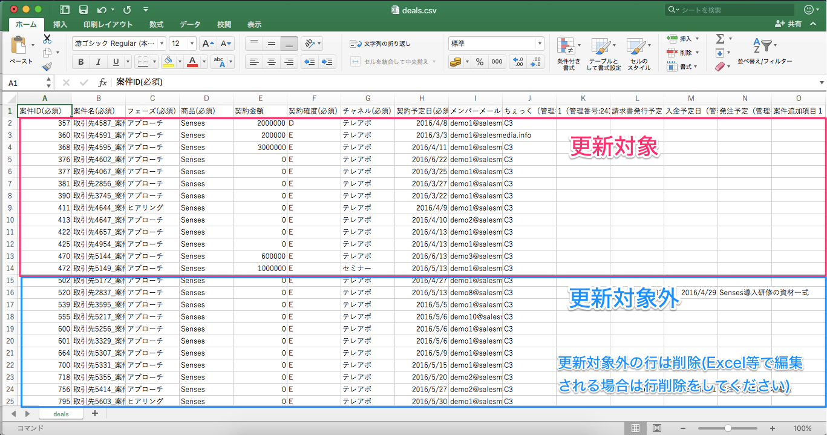Switch to the データ tab
Screen dimensions: 827x435
pos(190,24)
